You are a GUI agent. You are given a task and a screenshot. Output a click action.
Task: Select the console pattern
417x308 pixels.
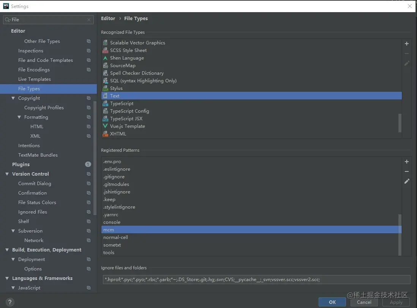click(251, 222)
